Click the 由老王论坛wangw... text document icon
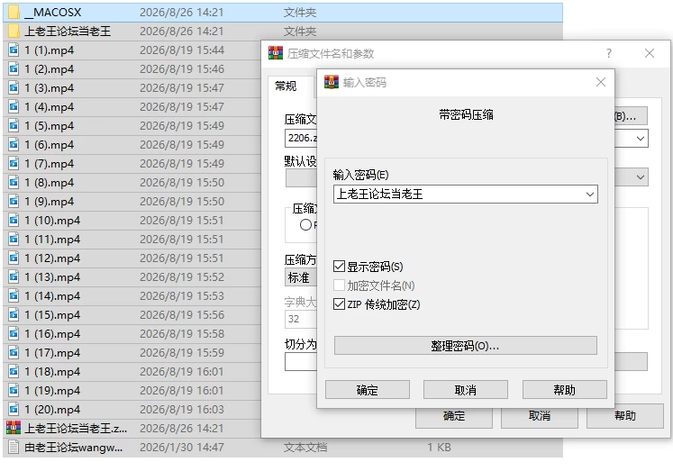This screenshot has height=471, width=673. pyautogui.click(x=14, y=447)
